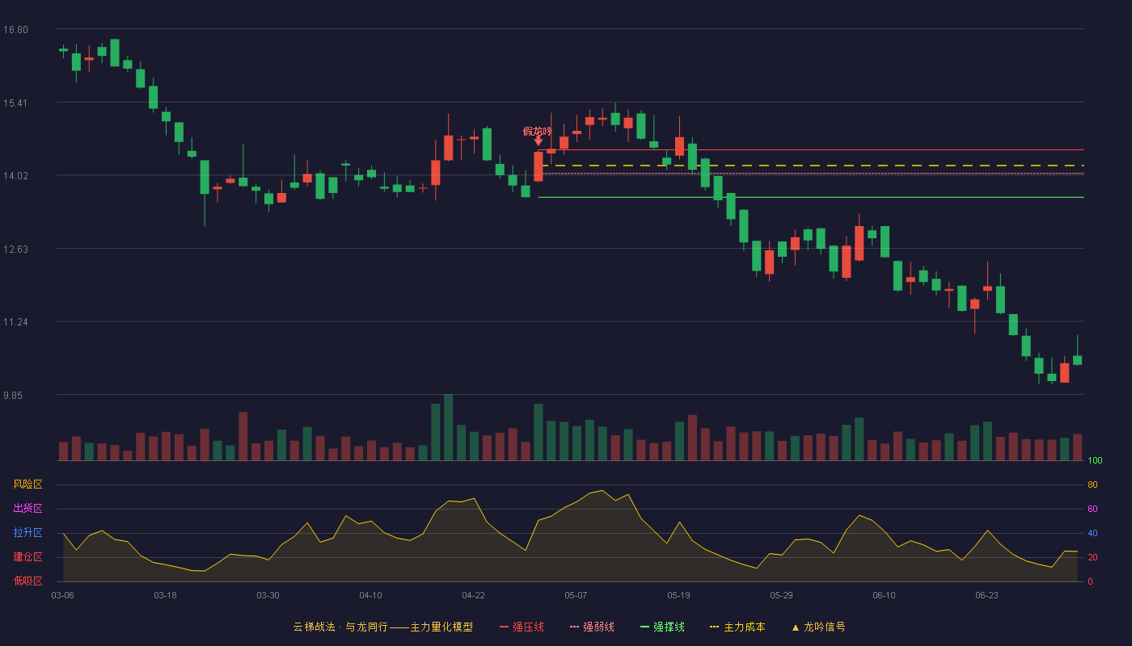Click the green support line on chart
The image size is (1132, 646).
pos(811,197)
